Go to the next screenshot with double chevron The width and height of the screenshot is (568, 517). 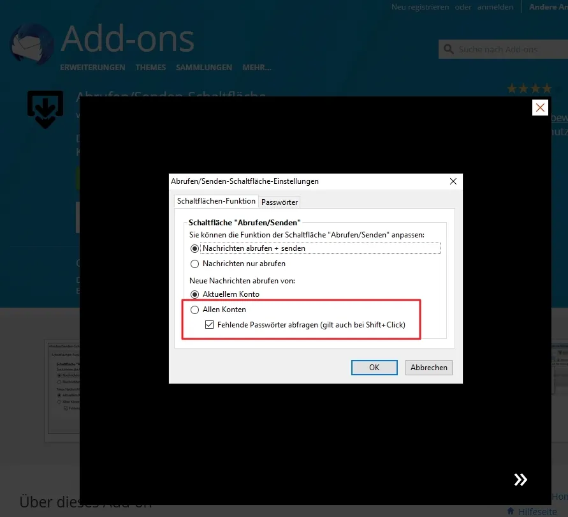[x=521, y=479]
